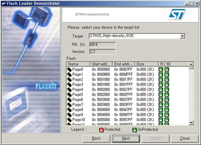Viewport: 201px width, 145px height.
Task: Click the Page10 chip icon
Action: click(69, 120)
